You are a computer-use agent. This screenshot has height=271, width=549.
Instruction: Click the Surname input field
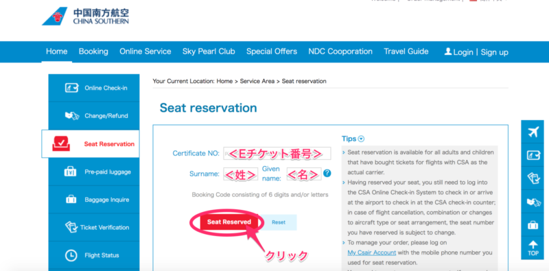(x=241, y=174)
